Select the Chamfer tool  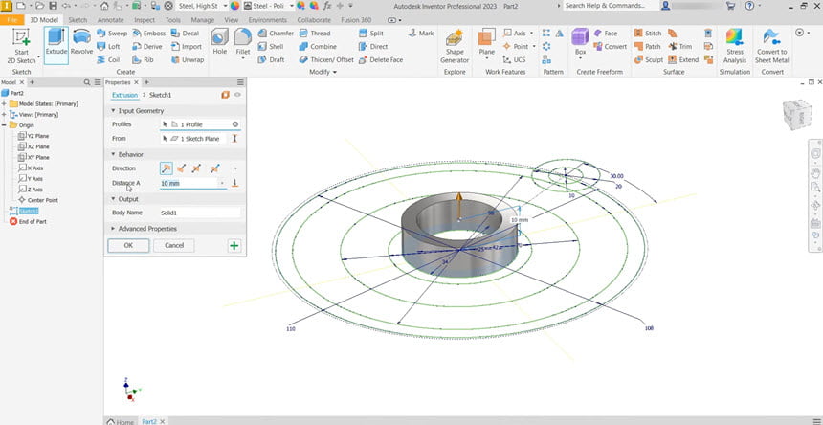point(276,34)
